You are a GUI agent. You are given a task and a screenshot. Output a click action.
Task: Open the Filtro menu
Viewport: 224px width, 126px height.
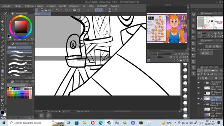pyautogui.click(x=91, y=6)
